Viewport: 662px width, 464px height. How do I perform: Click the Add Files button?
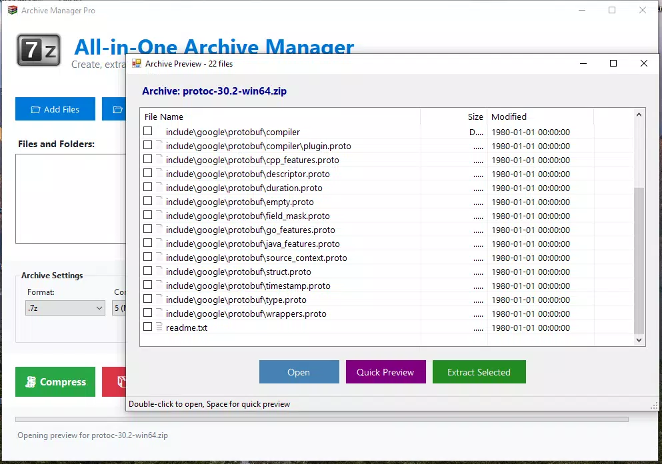click(55, 109)
